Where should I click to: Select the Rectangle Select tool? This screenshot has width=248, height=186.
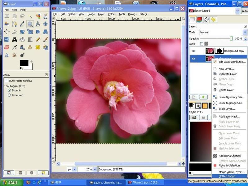(x=7, y=16)
